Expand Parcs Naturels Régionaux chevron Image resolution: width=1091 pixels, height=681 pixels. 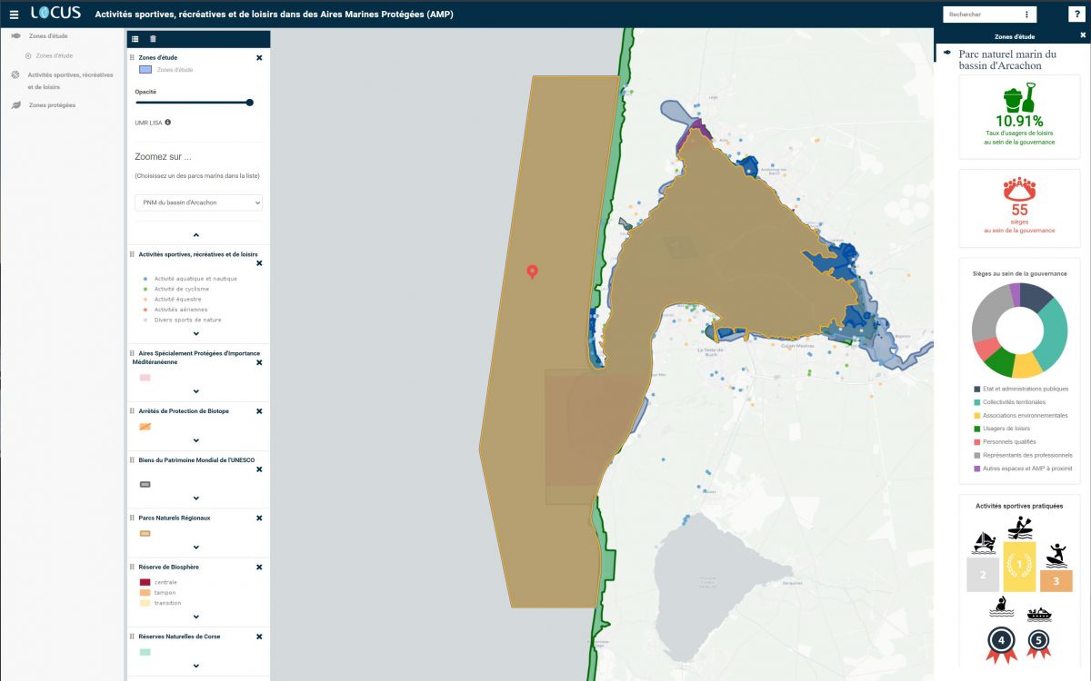(196, 547)
